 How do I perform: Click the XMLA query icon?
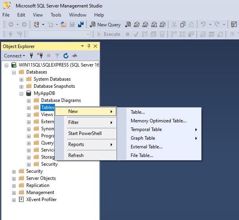click(x=154, y=25)
